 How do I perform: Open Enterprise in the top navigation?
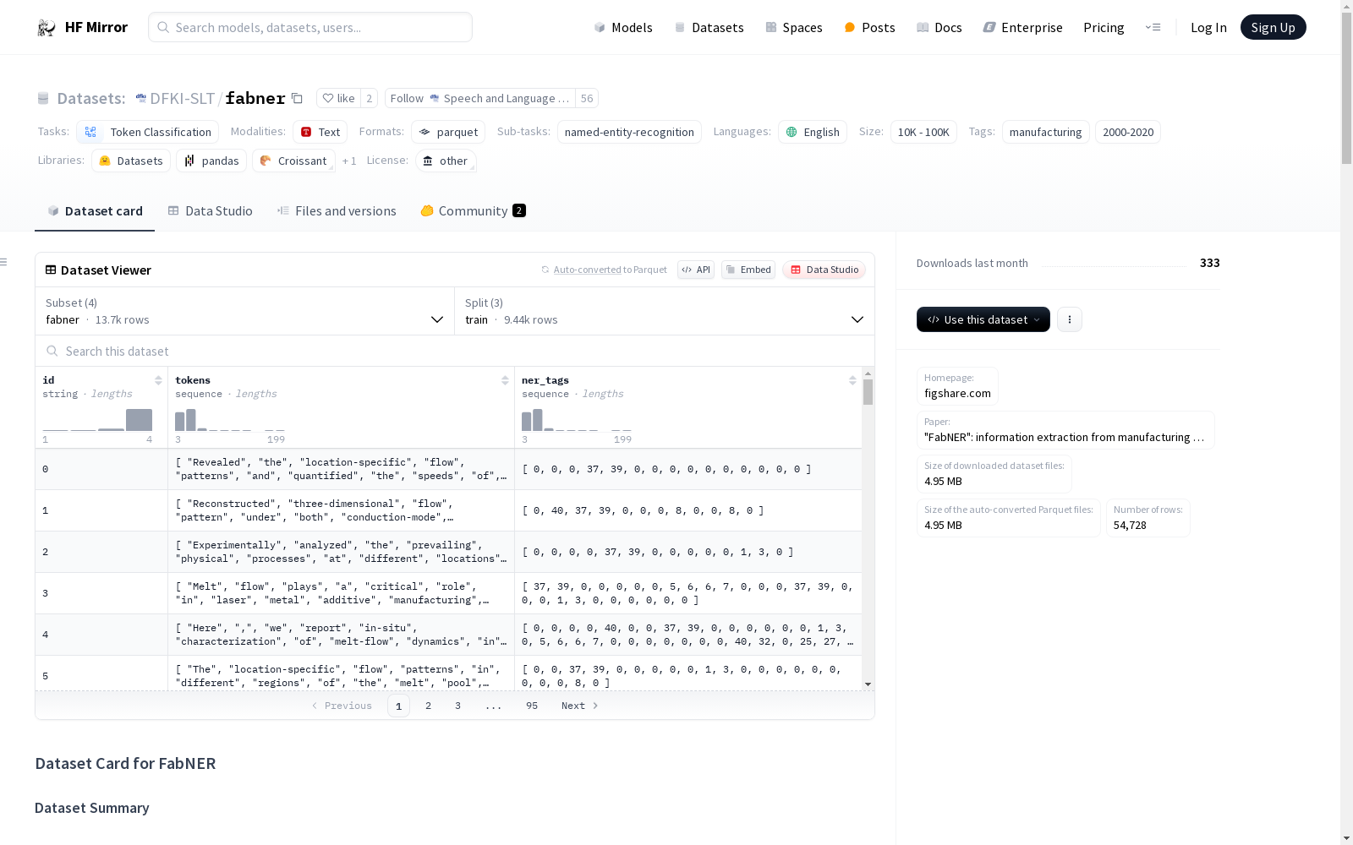point(1022,27)
